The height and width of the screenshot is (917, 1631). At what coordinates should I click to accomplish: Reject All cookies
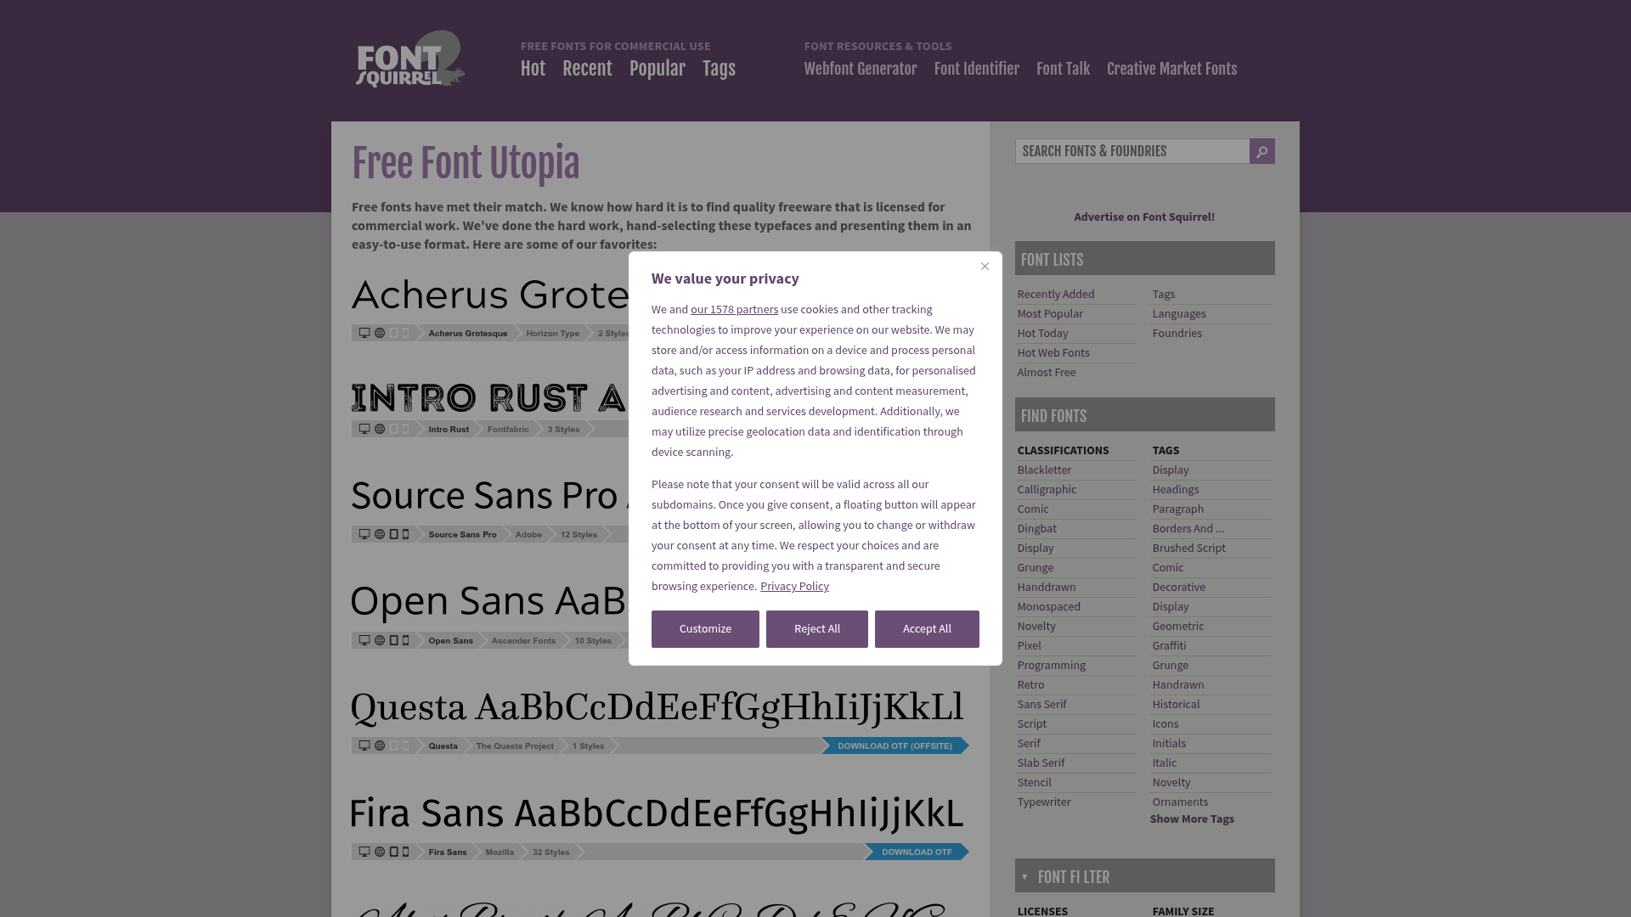[x=817, y=629]
